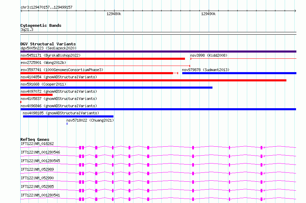Click the nsv5451171 (ByrskaBishop2022) label
The height and width of the screenshot is (203, 306).
pyautogui.click(x=51, y=55)
